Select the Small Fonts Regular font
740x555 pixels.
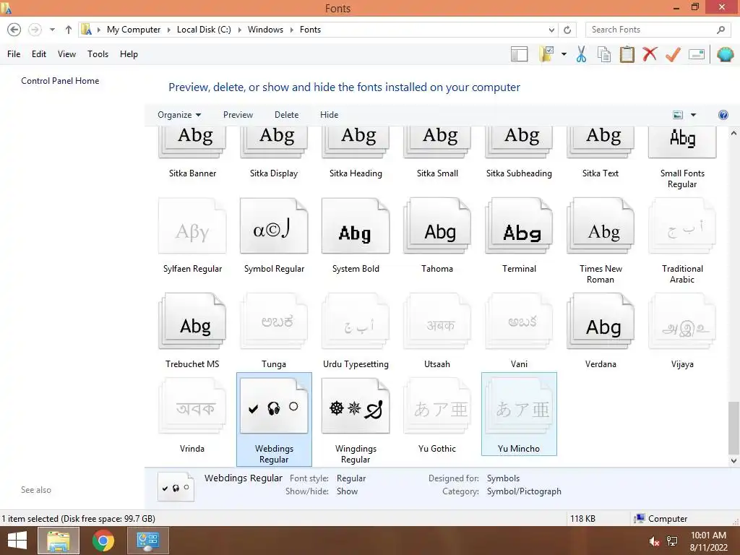click(x=682, y=158)
